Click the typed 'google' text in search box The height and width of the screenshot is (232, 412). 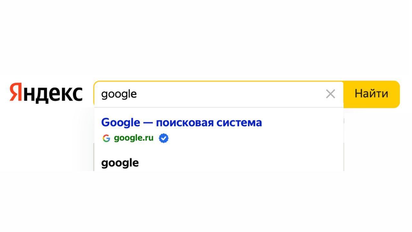pyautogui.click(x=119, y=94)
